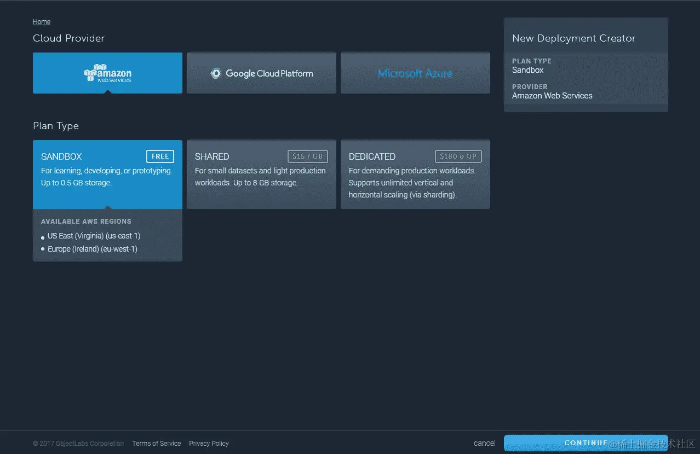The image size is (700, 454).
Task: Select the DEDICATED plan type card
Action: click(415, 174)
